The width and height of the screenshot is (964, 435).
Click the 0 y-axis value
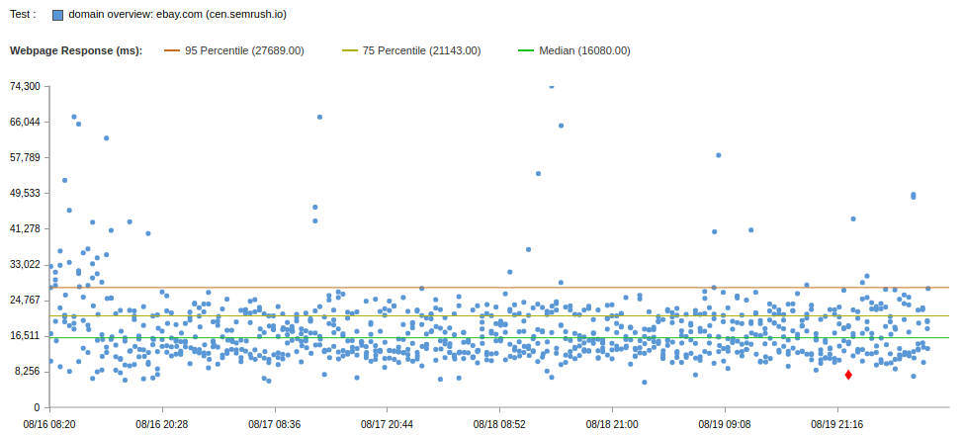(39, 407)
